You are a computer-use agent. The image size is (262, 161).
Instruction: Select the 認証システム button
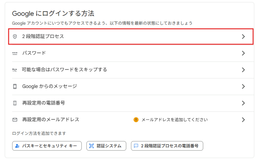click(x=106, y=146)
